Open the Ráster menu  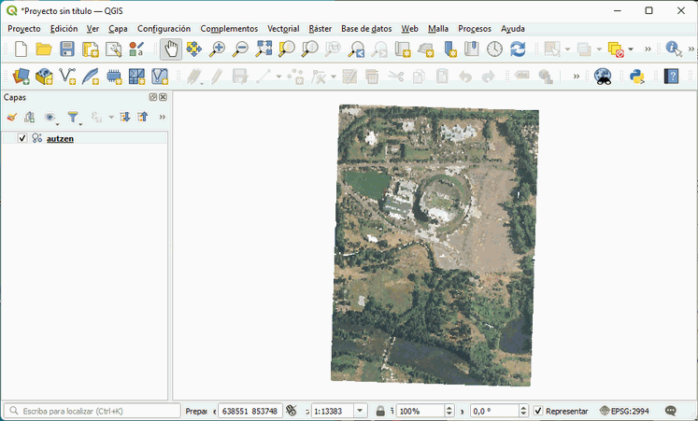pyautogui.click(x=321, y=28)
